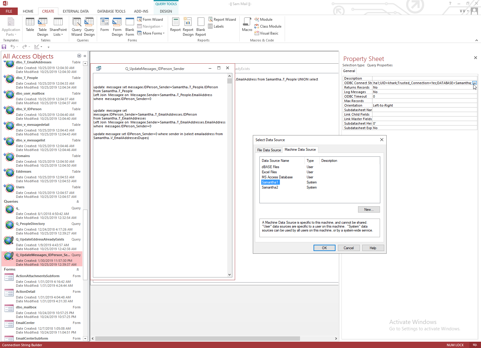Create a new Macro
The image size is (481, 348).
(247, 25)
